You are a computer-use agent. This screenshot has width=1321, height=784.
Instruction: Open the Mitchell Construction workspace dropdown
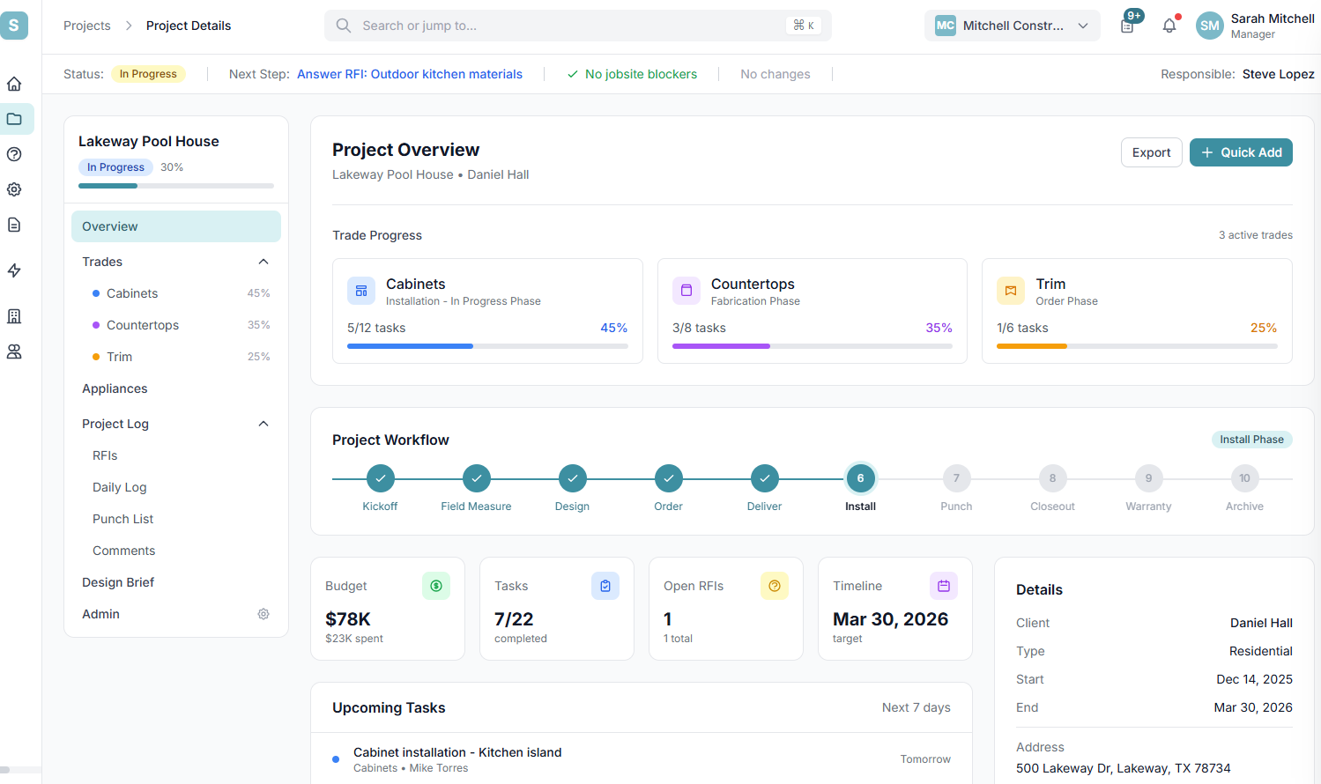pos(1012,26)
